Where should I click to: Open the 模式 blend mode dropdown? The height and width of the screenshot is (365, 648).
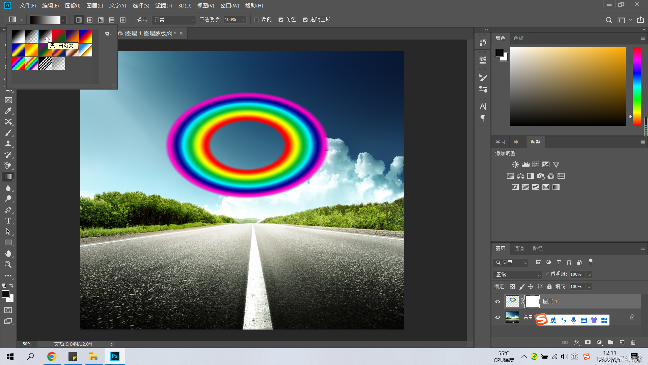(173, 20)
